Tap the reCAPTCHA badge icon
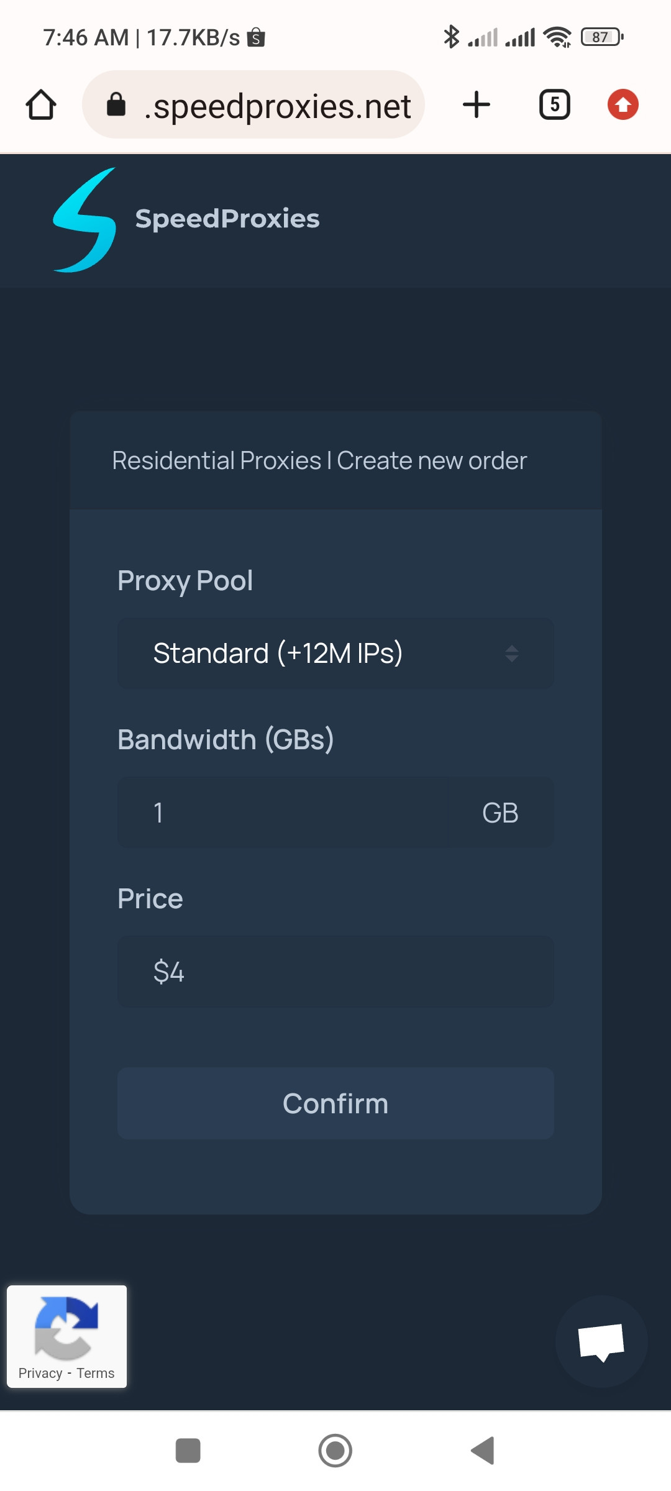 point(66,1326)
